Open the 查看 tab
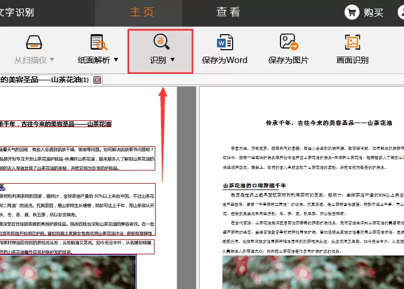The height and width of the screenshot is (289, 404). [x=229, y=12]
